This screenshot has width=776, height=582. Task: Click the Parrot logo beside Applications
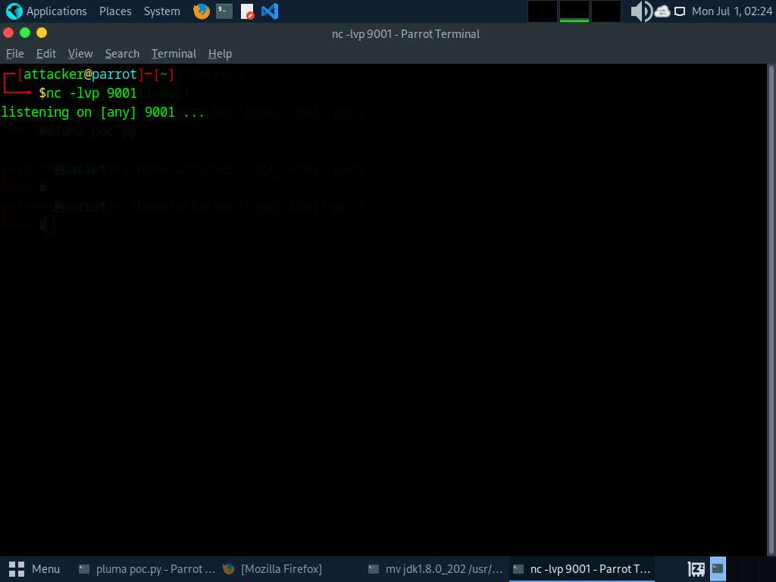pyautogui.click(x=14, y=11)
